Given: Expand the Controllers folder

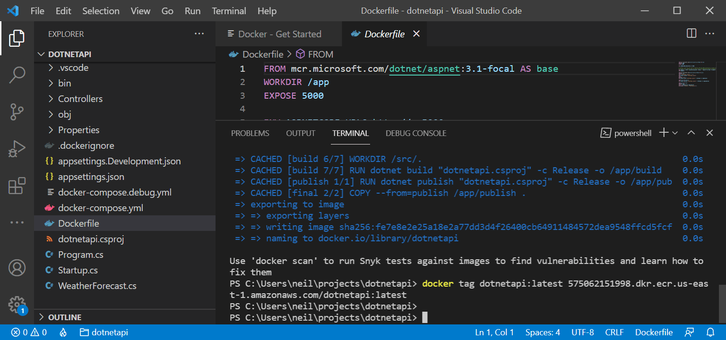Looking at the screenshot, I should [x=80, y=99].
